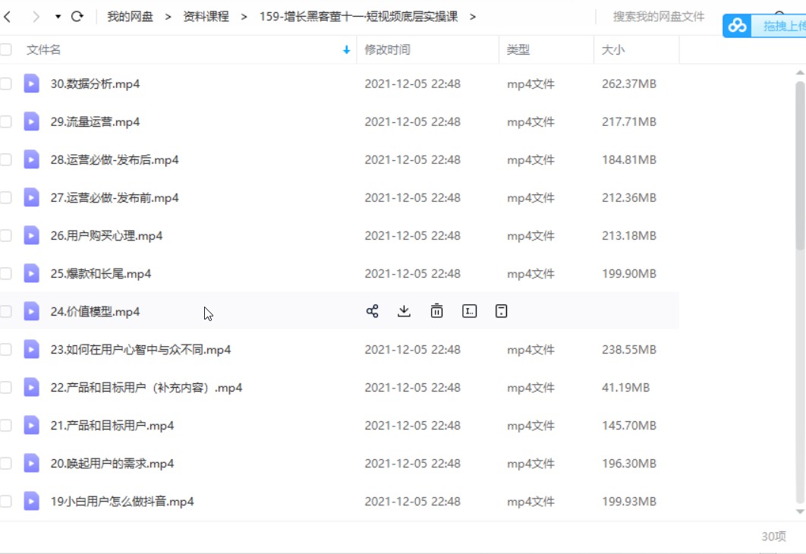This screenshot has height=554, width=806.
Task: Expand the chevron after the current folder path
Action: click(473, 16)
